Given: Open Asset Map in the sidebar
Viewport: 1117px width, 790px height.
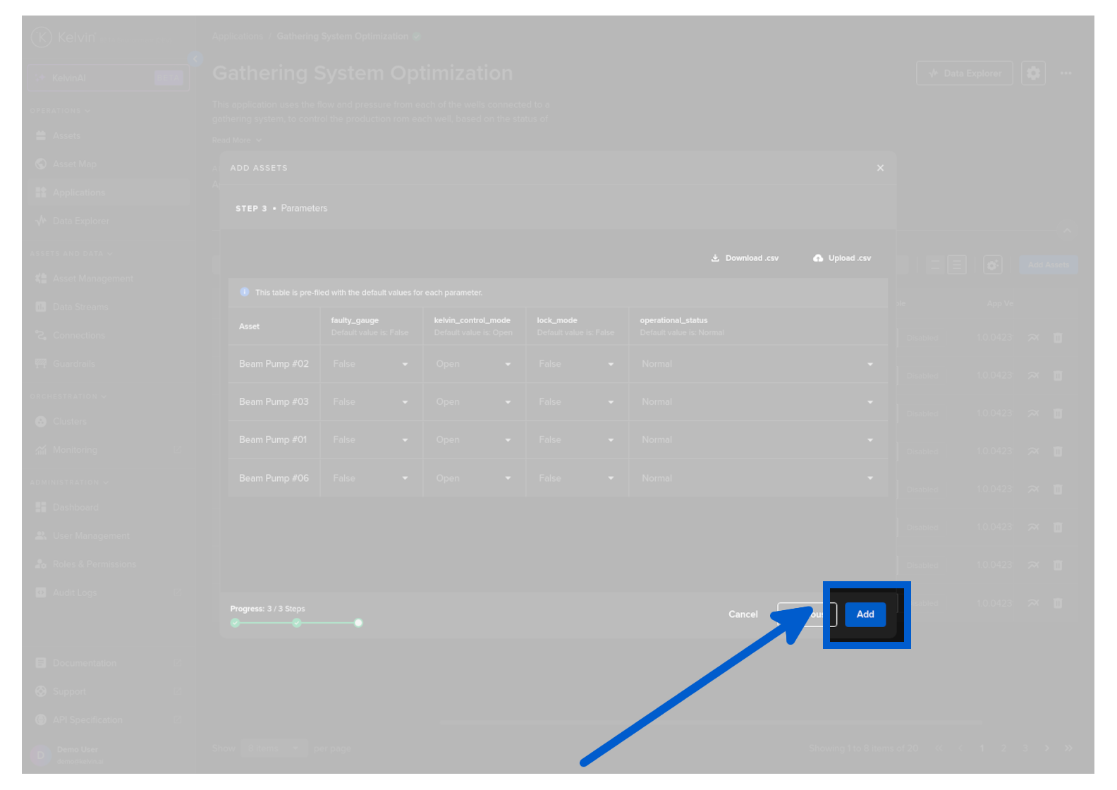Looking at the screenshot, I should coord(74,164).
